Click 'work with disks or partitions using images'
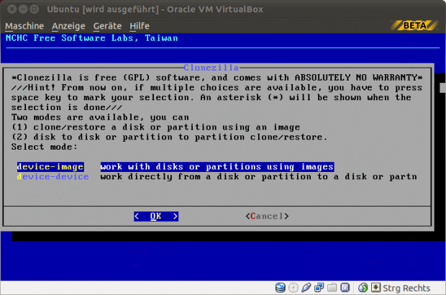The image size is (446, 295). [217, 167]
